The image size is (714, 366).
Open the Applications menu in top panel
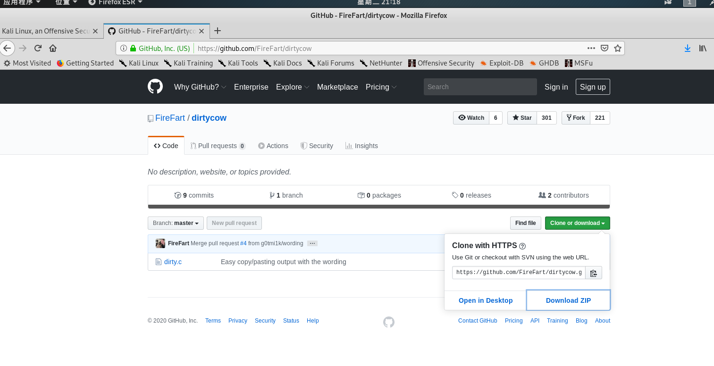tap(21, 2)
